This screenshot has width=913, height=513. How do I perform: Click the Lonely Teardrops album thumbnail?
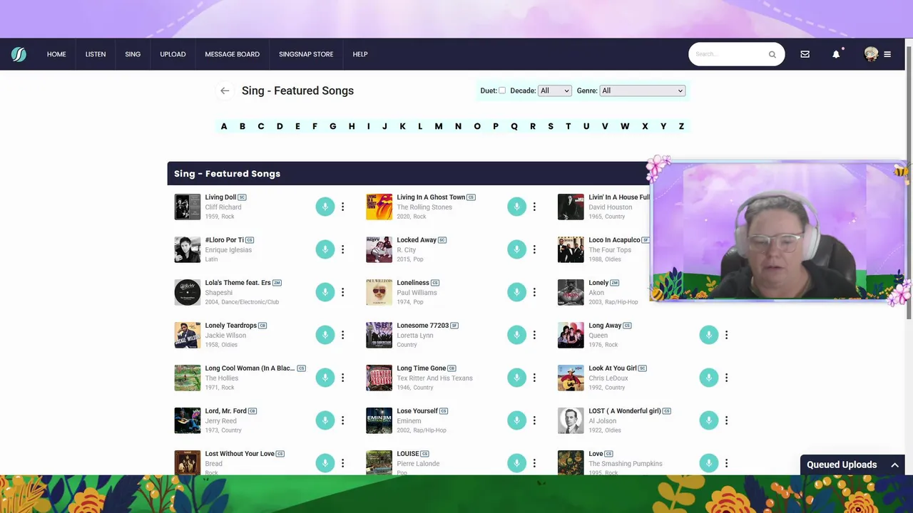click(188, 335)
